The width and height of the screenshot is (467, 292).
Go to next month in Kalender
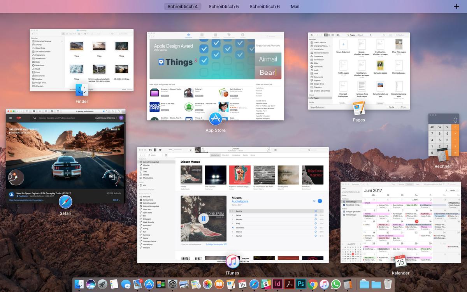(x=458, y=190)
